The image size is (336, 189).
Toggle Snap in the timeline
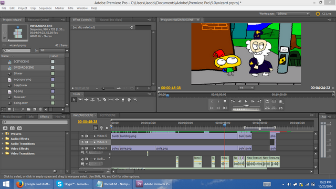[x=96, y=128]
